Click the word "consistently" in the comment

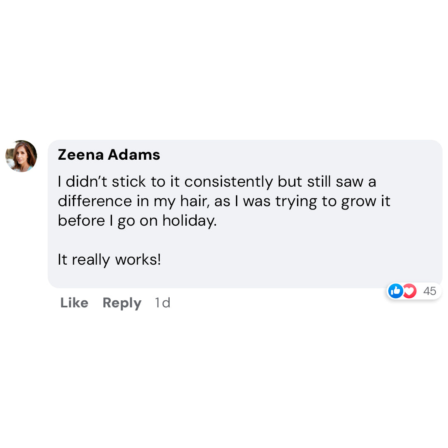229,182
